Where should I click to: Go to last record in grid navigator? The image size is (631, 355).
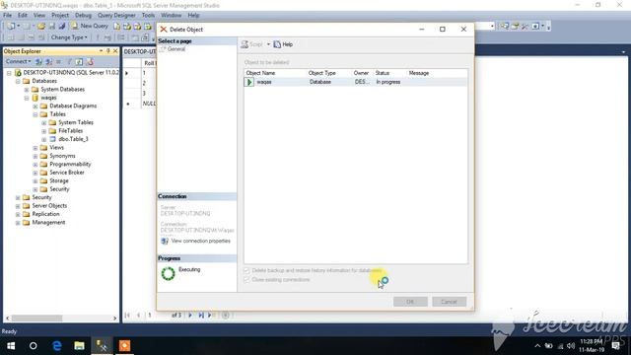pos(200,316)
